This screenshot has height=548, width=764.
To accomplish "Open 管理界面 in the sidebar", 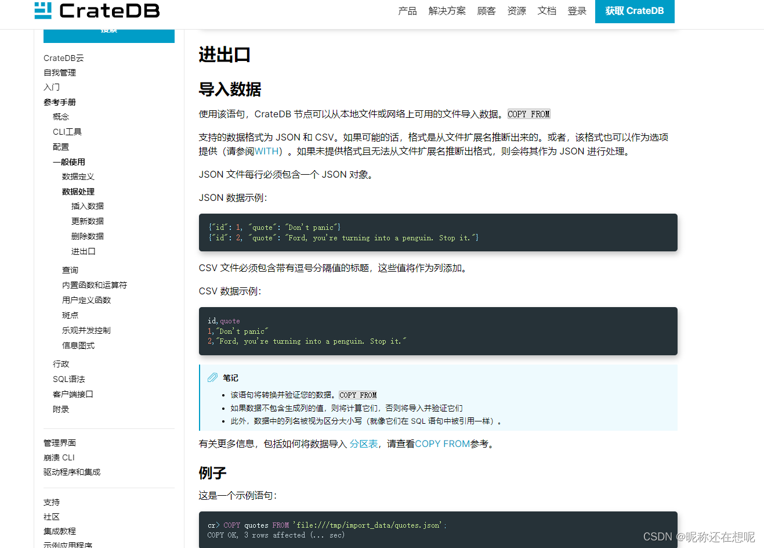I will coord(60,443).
